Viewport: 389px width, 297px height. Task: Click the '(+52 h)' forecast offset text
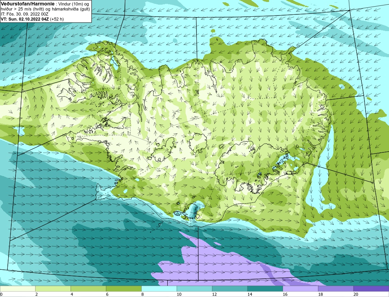(x=57, y=19)
